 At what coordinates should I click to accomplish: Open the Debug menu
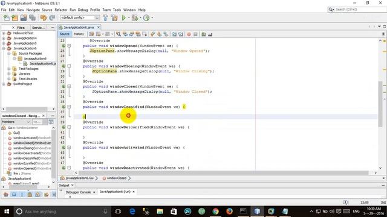pos(83,10)
